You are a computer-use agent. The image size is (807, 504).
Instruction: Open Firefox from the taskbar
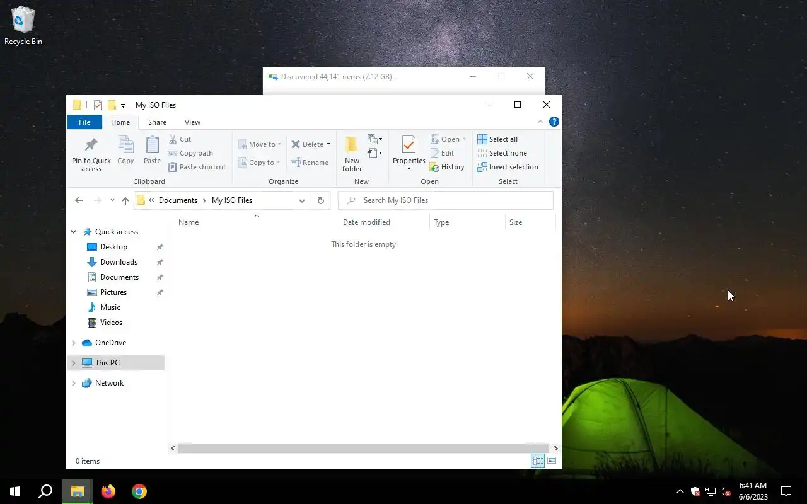tap(108, 491)
